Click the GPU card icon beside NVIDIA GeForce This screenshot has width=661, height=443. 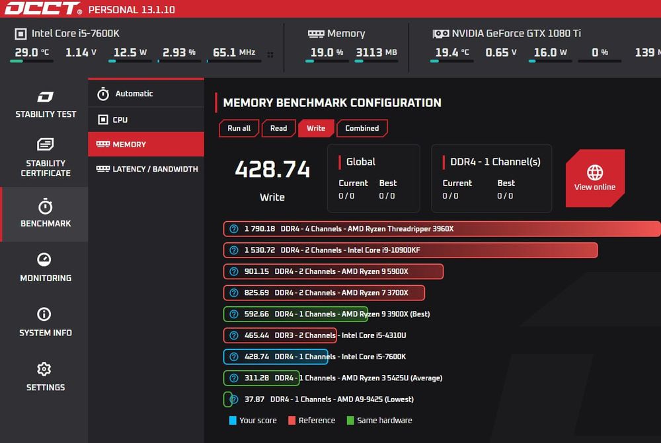[441, 34]
